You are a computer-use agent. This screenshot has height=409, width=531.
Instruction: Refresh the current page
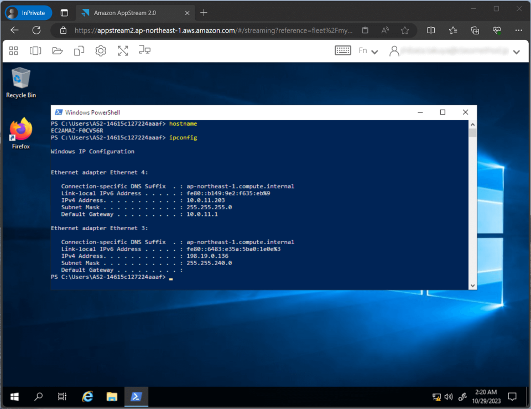point(36,30)
